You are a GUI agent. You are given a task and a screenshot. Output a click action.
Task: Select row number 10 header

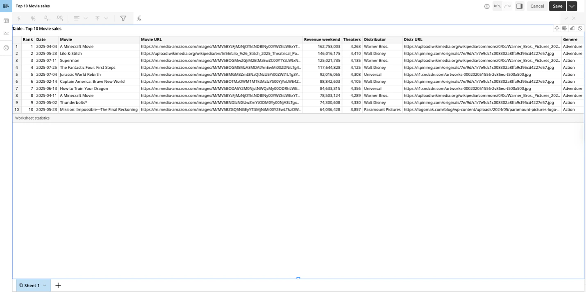pos(17,109)
